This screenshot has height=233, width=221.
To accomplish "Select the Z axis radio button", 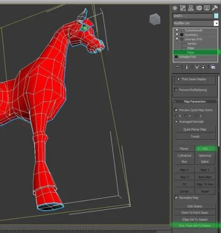I will click(x=197, y=116).
